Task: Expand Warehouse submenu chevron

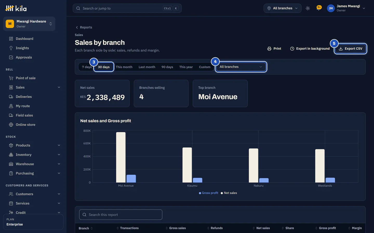Action: click(x=59, y=164)
